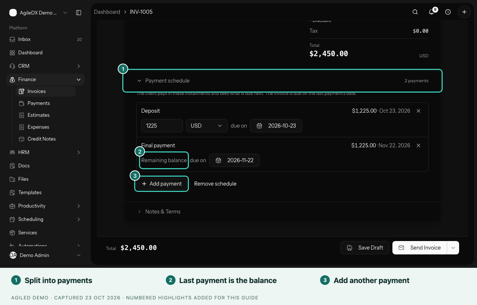Viewport: 477px width, 305px height.
Task: Open the clock history icon
Action: click(448, 12)
